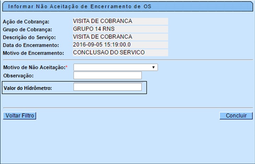
Task: Click the Descrição do Serviço value field
Action: [x=120, y=37]
